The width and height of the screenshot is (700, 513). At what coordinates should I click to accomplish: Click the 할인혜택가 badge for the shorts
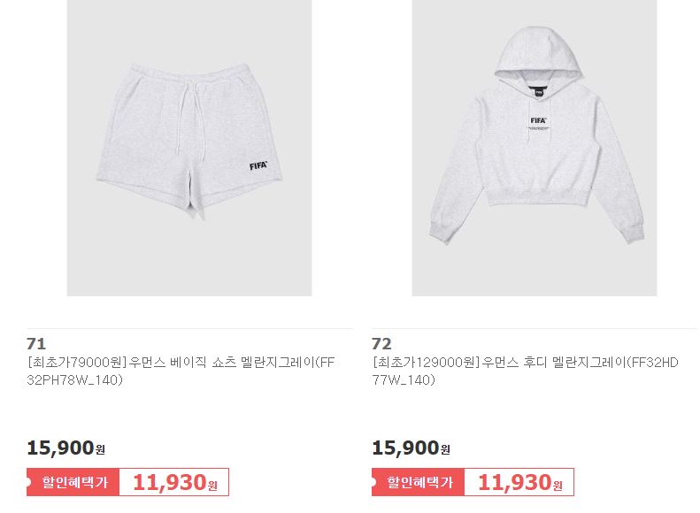73,482
